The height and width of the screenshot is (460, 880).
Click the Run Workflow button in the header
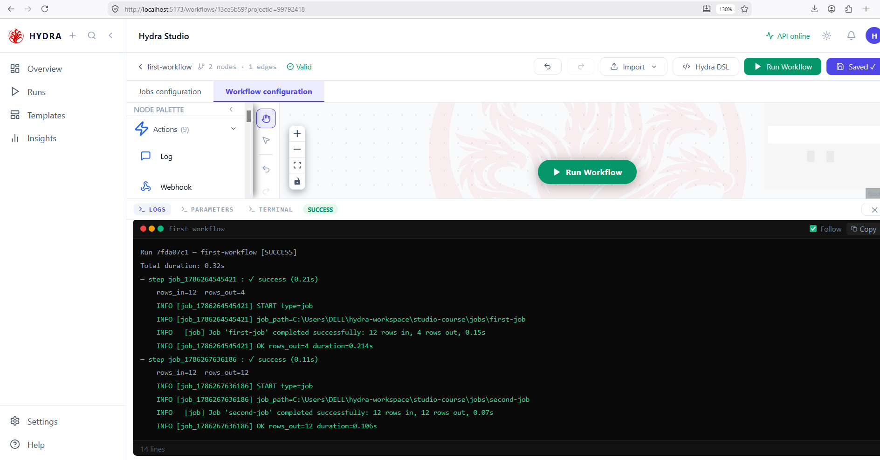(x=783, y=67)
